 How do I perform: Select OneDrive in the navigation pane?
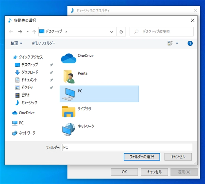pyautogui.click(x=23, y=113)
